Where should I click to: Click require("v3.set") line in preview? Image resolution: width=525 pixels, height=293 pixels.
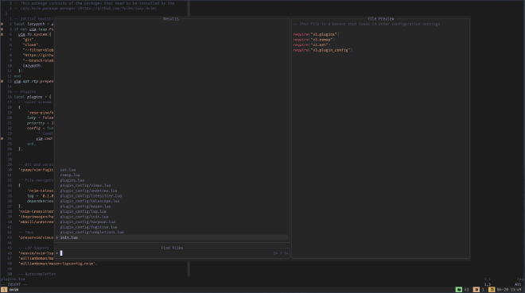[312, 44]
